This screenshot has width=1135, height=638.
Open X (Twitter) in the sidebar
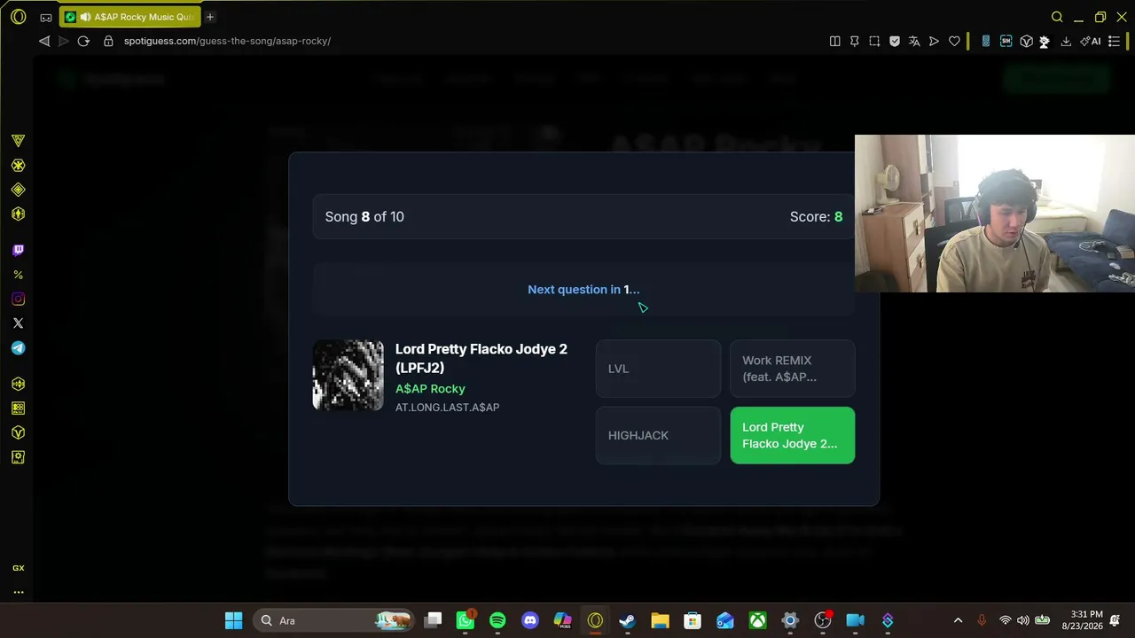(x=18, y=323)
